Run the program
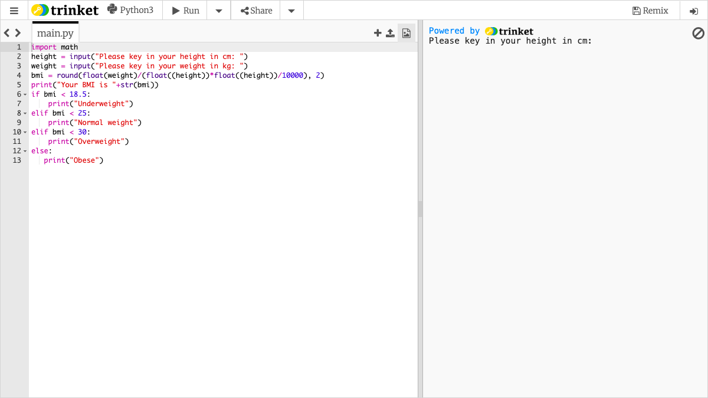The image size is (708, 398). click(185, 11)
